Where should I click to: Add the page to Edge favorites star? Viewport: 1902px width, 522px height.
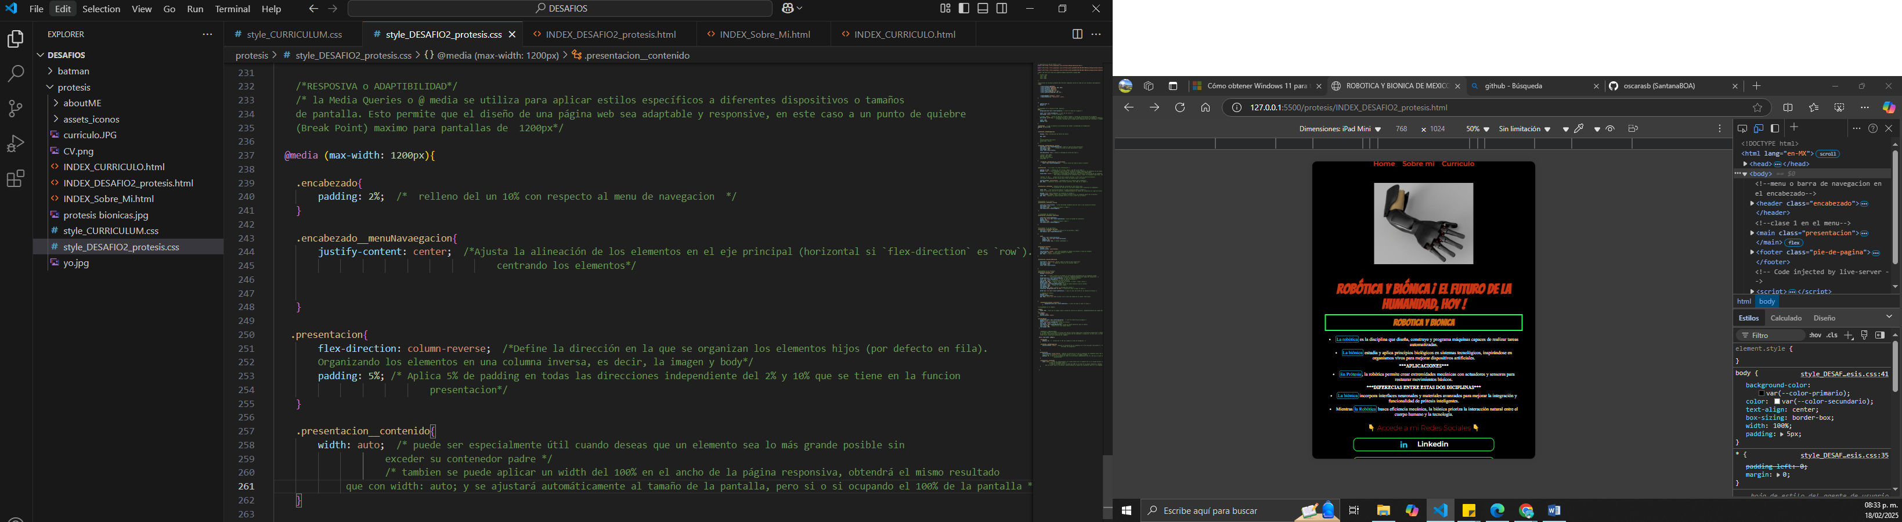tap(1758, 108)
